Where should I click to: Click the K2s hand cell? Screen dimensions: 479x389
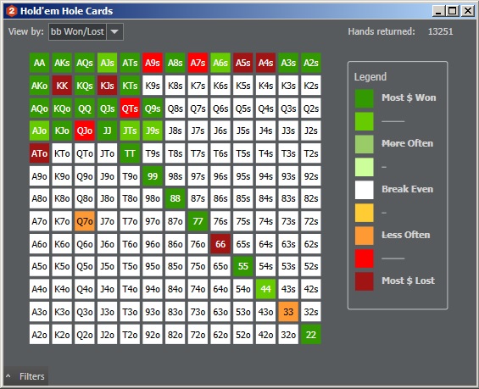(x=310, y=86)
